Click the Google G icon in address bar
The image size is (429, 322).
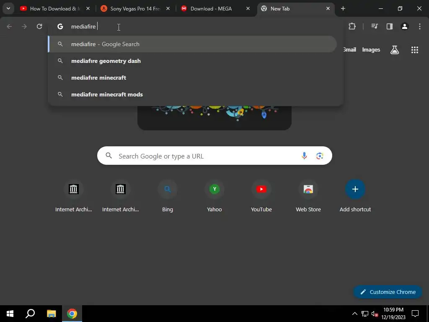click(x=60, y=26)
